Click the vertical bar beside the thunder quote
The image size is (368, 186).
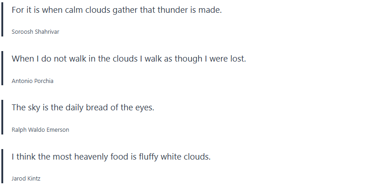pyautogui.click(x=2, y=20)
